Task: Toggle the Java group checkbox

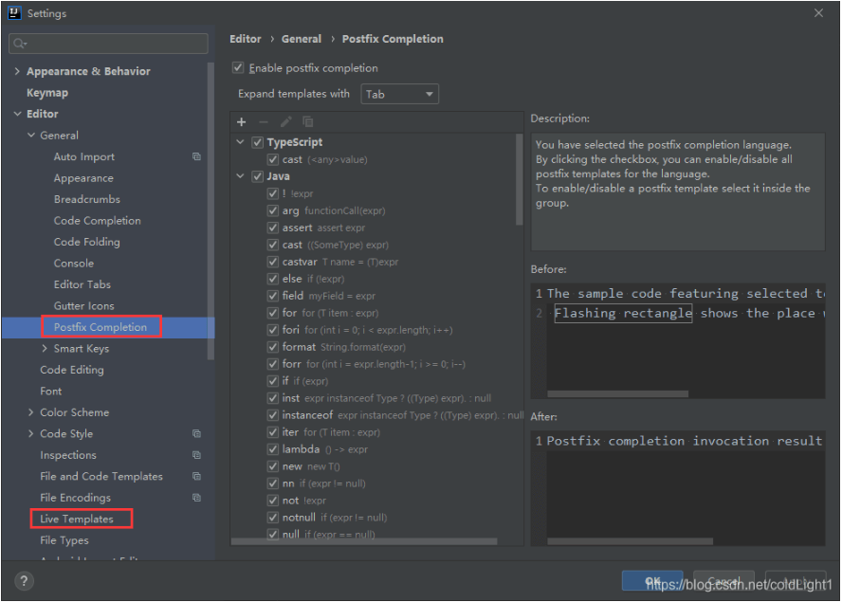Action: (258, 176)
